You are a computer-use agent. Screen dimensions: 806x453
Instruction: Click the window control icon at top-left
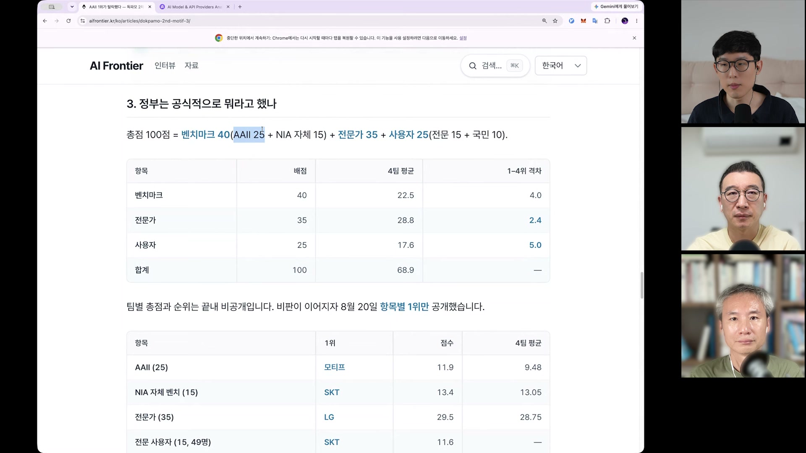click(52, 7)
